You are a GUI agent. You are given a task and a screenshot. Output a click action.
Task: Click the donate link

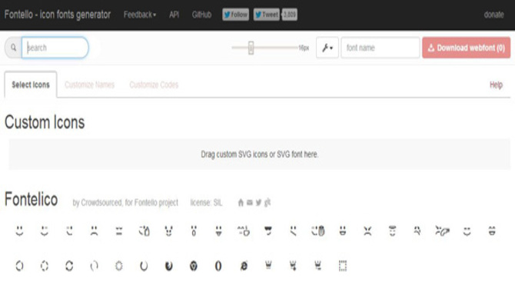pyautogui.click(x=493, y=15)
